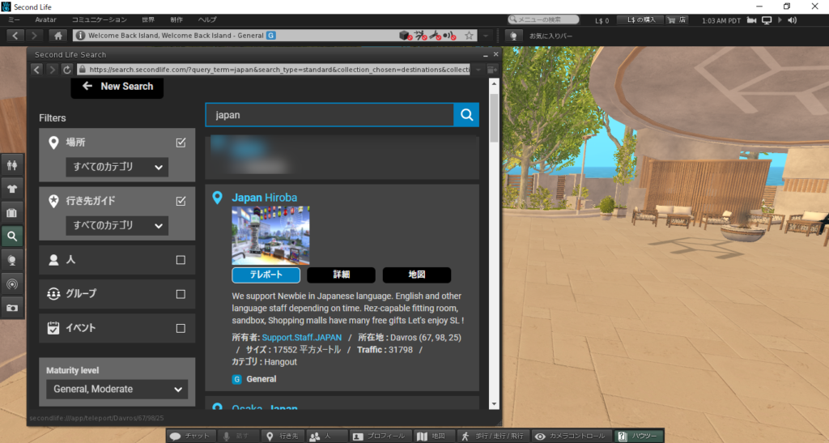Show Japan Hiroba on 地図 map
The width and height of the screenshot is (829, 443).
[x=417, y=275]
